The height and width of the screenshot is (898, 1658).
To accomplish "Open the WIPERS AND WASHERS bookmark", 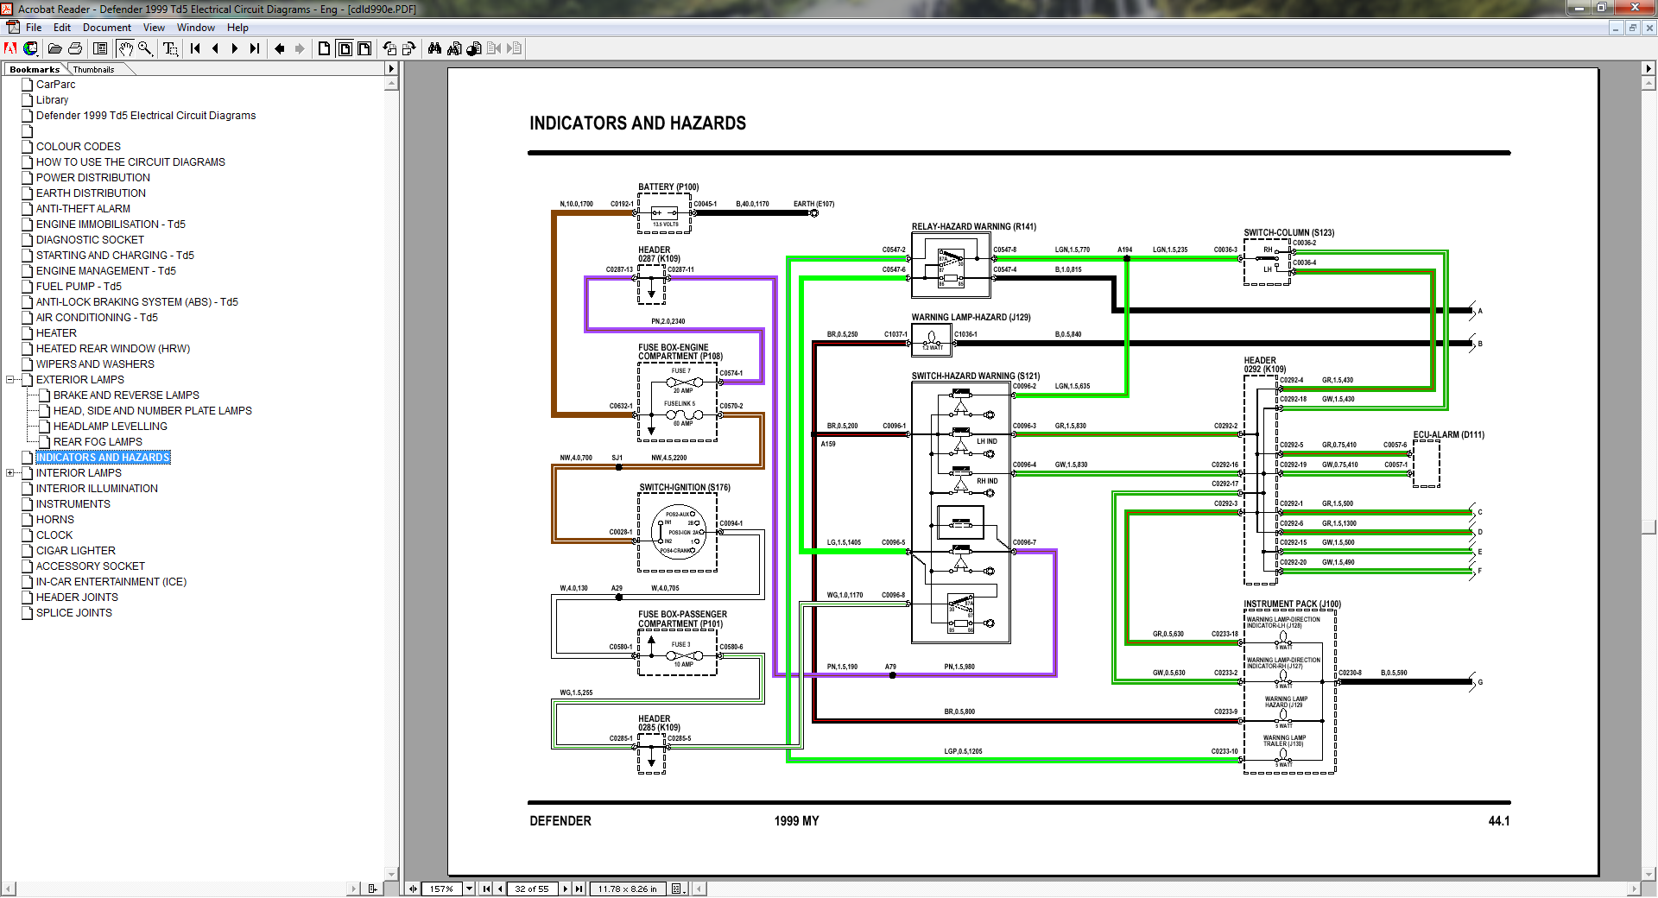I will [x=95, y=364].
